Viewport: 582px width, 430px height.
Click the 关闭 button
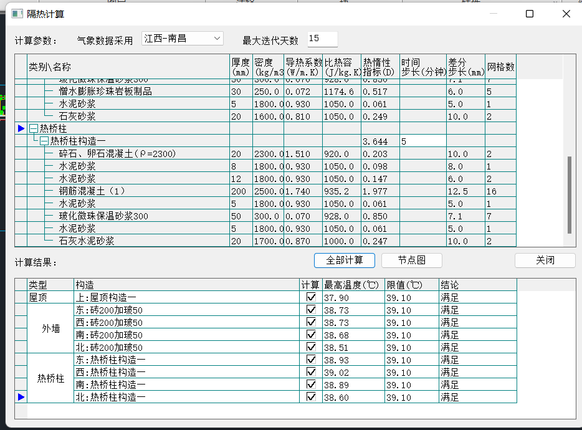click(545, 260)
